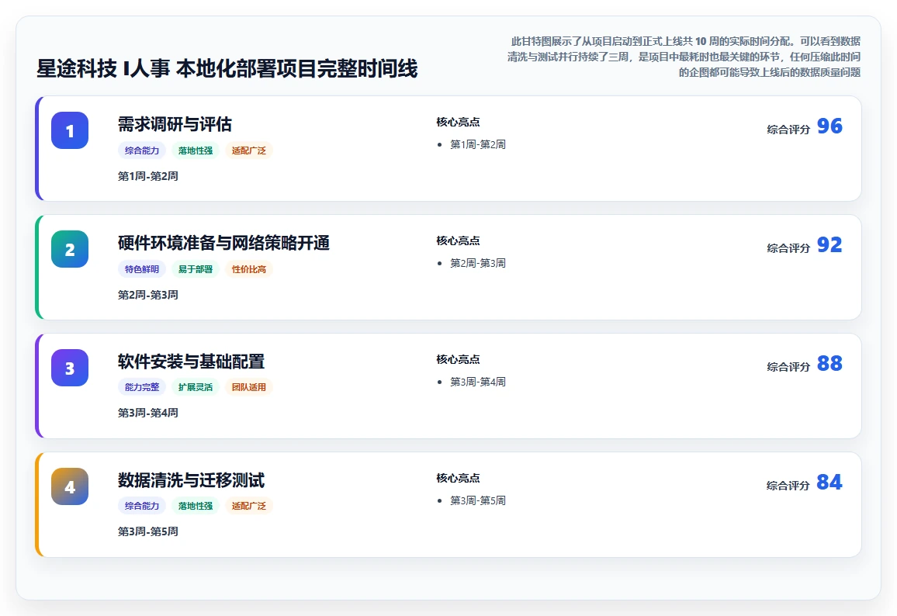Select the 数据清洗与迁移测试 title
Image resolution: width=897 pixels, height=616 pixels.
pos(191,480)
